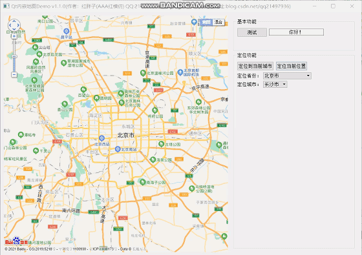362x255 pixels.
Task: Click the 京平高速 road label
Action: tap(200, 87)
